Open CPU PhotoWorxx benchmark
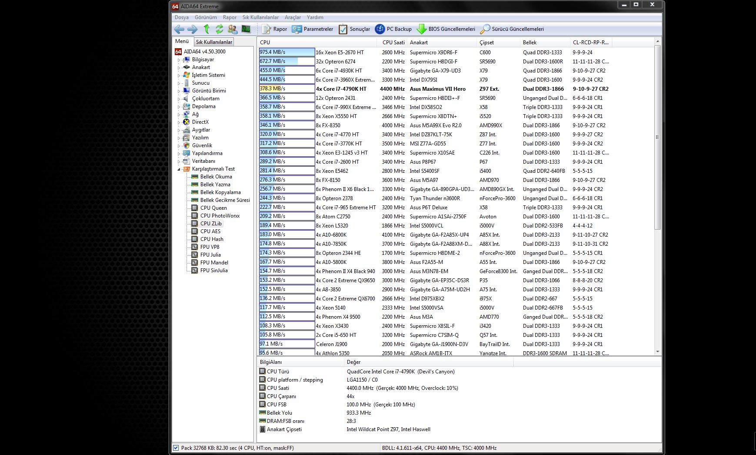The height and width of the screenshot is (455, 756). (x=220, y=216)
